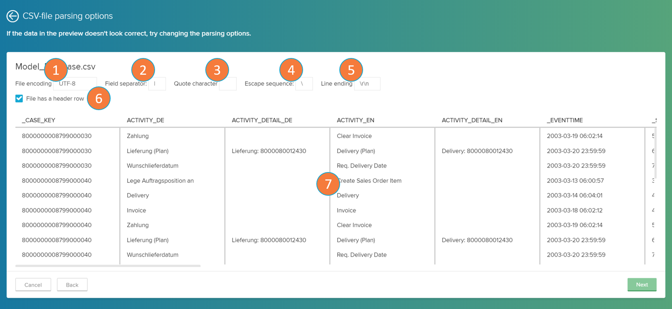This screenshot has width=672, height=309.
Task: Click the Back button
Action: [x=72, y=285]
